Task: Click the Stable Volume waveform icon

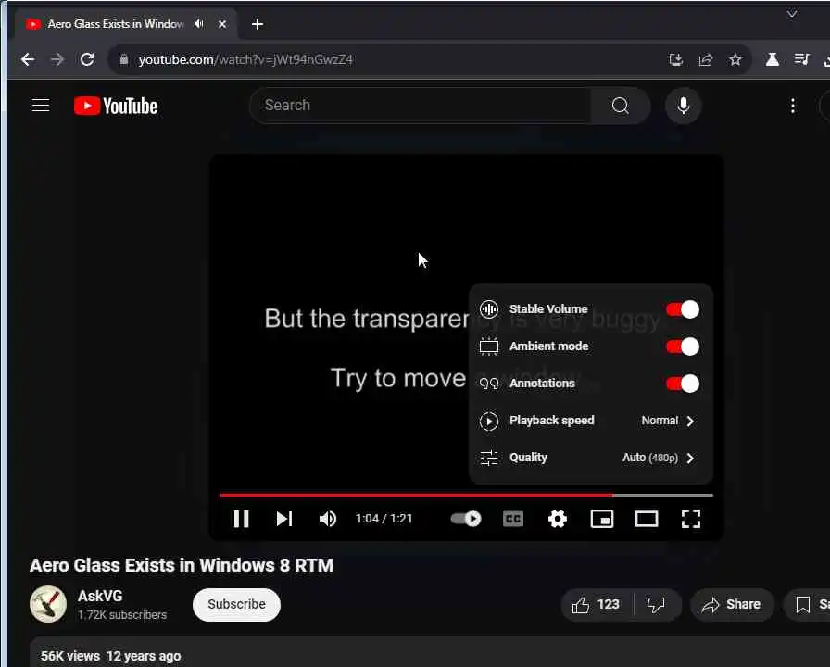Action: pos(488,309)
